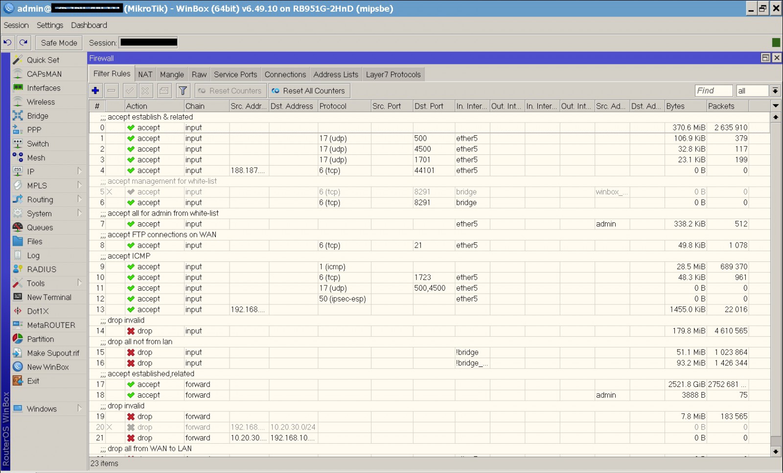
Task: Switch to NAT tab
Action: [145, 74]
